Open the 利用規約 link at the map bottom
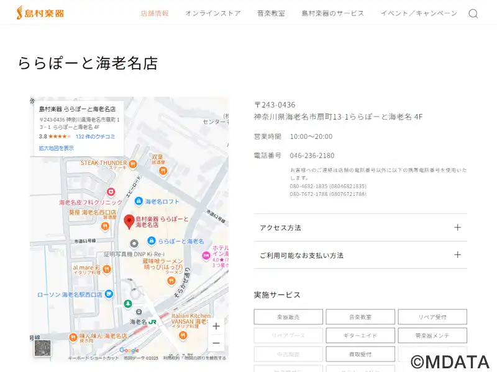This screenshot has height=372, width=497. point(171,358)
